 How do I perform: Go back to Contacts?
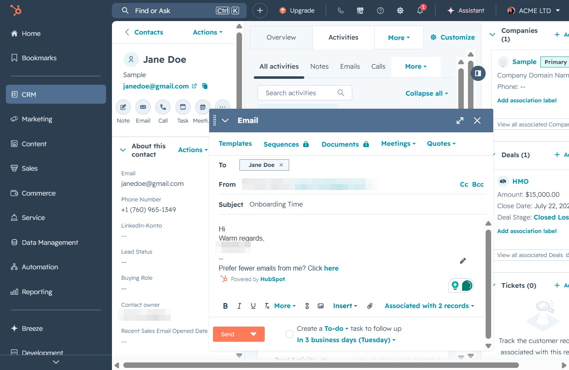(x=144, y=32)
